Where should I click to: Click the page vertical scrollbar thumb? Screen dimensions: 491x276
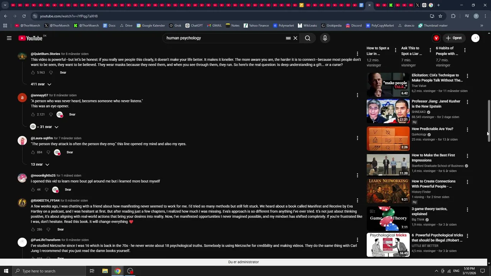(x=489, y=121)
